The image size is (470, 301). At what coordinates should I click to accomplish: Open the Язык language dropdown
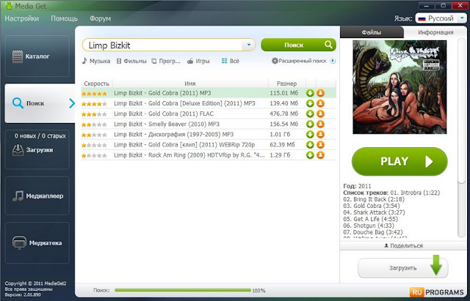click(x=441, y=18)
